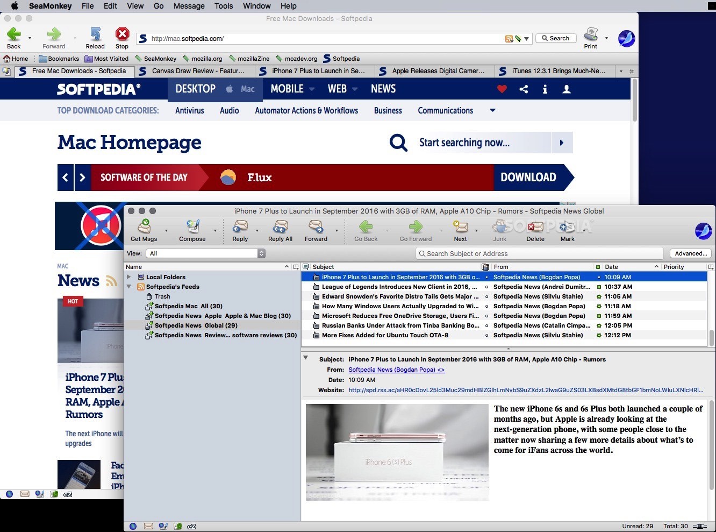This screenshot has width=716, height=532.
Task: Click the Softpedia heart favorites icon
Action: (502, 89)
